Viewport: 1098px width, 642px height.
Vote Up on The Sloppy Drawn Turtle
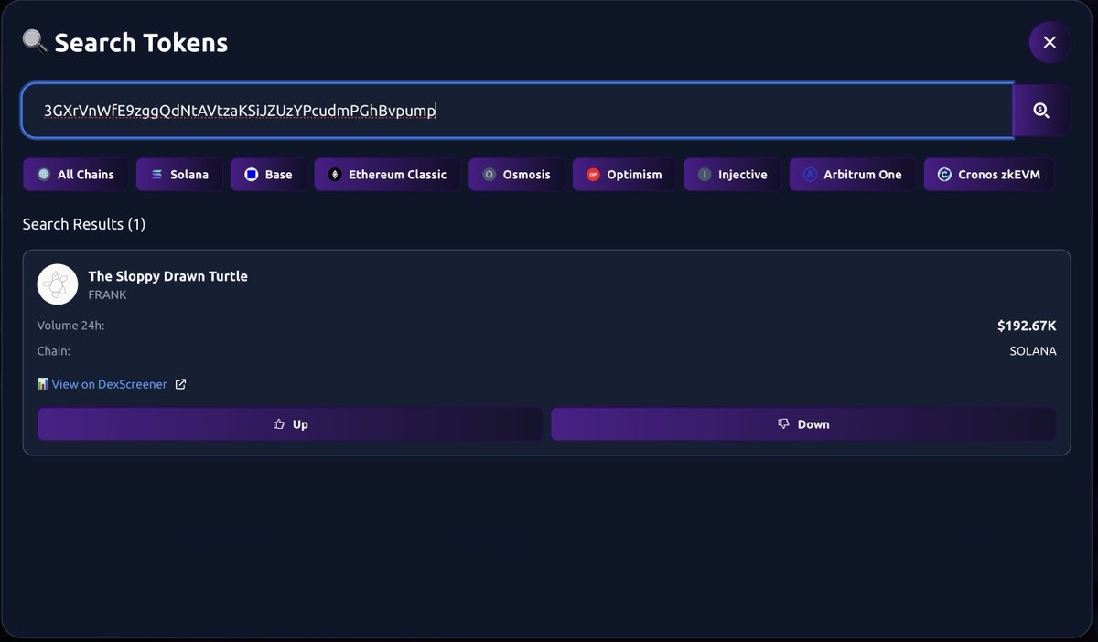(290, 424)
